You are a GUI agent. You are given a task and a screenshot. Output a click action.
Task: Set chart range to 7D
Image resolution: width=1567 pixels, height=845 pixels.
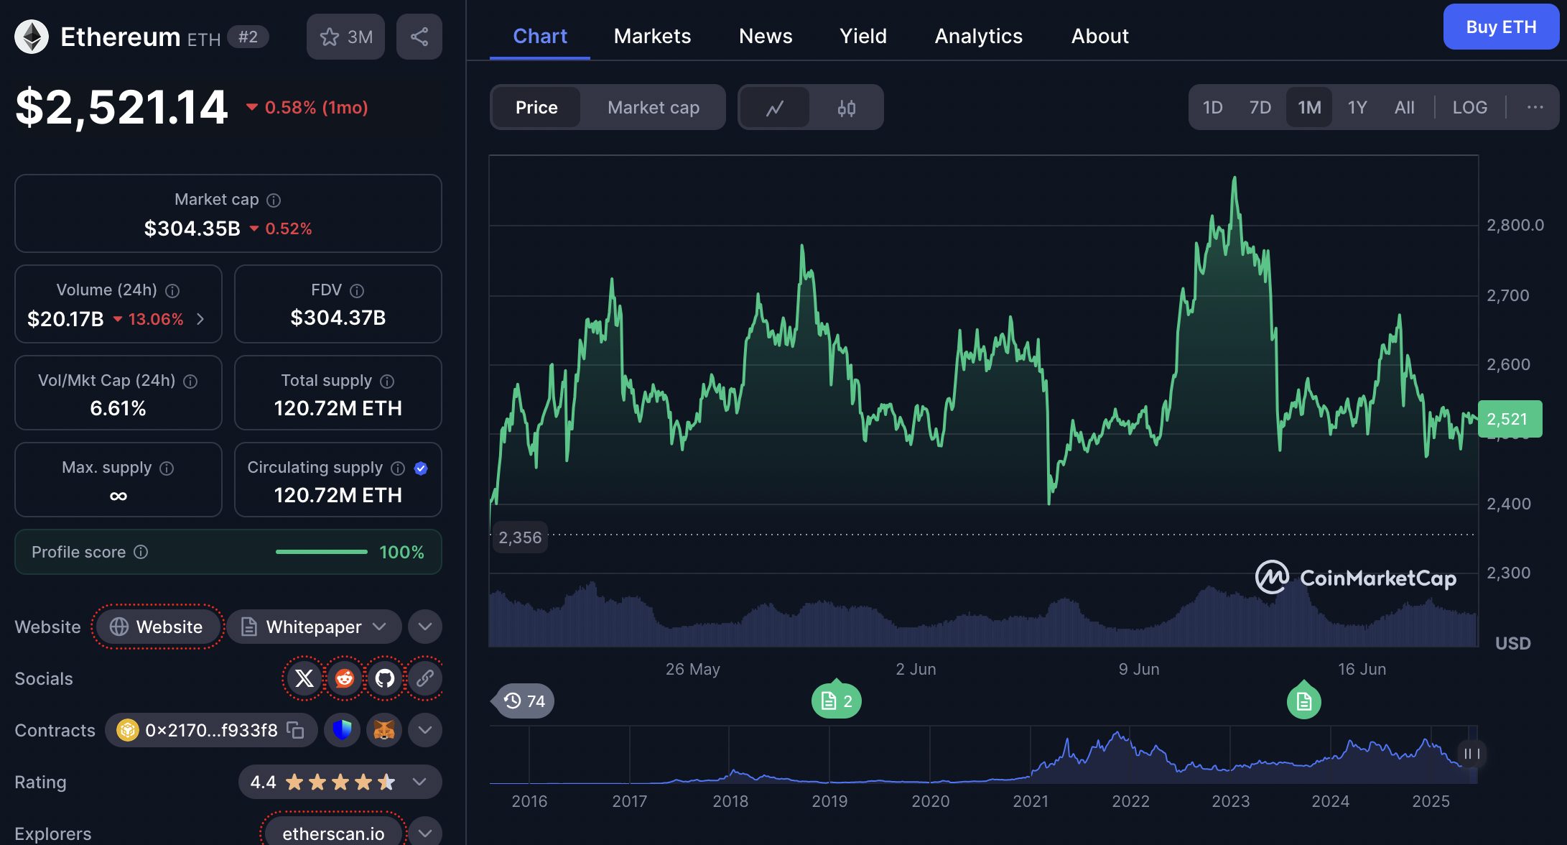pyautogui.click(x=1260, y=108)
